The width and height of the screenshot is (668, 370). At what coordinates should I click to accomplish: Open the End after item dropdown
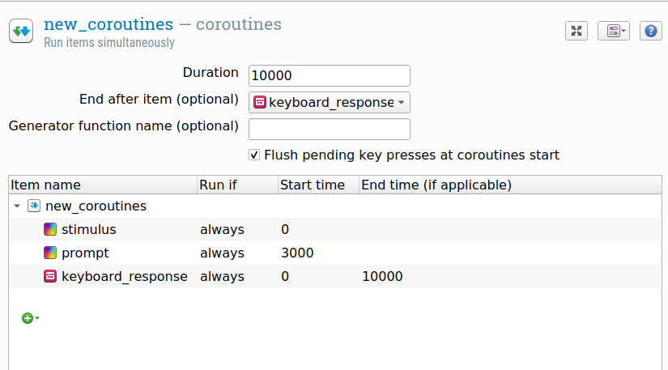point(329,102)
